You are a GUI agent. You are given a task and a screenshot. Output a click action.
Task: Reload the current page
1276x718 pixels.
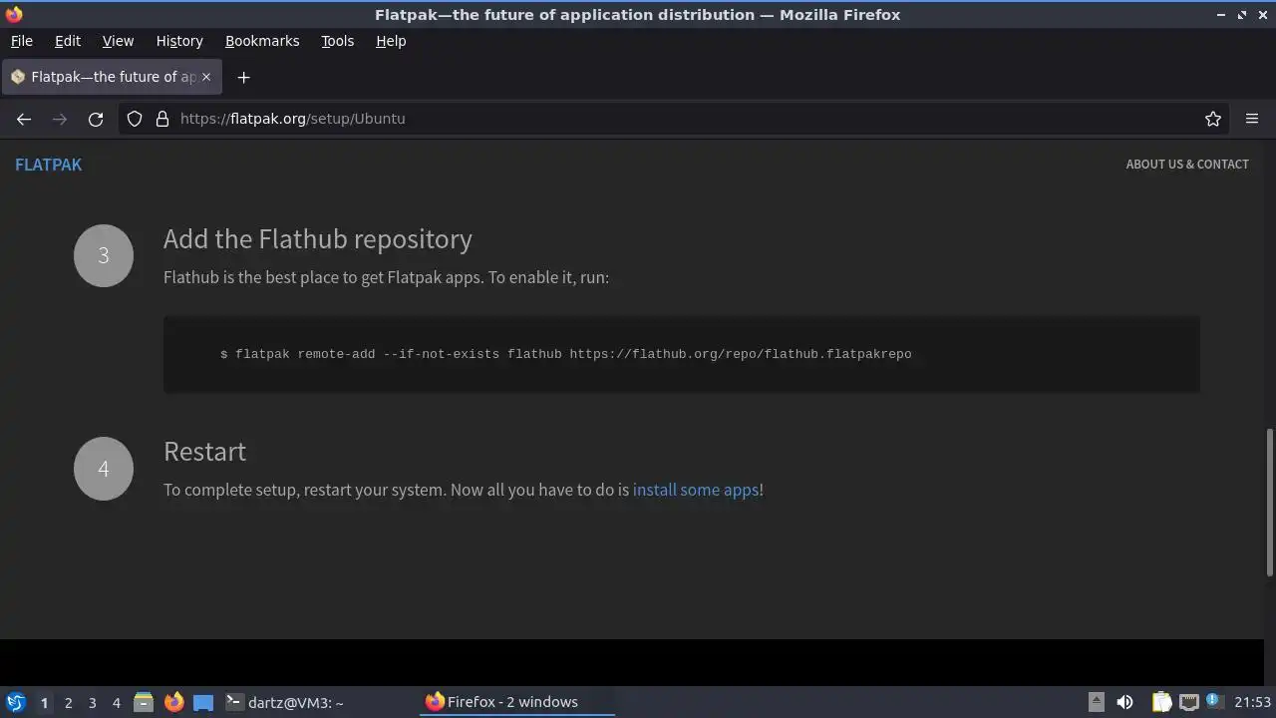[x=96, y=119]
